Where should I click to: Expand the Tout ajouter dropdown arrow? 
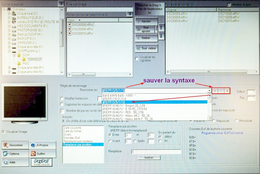(156, 29)
